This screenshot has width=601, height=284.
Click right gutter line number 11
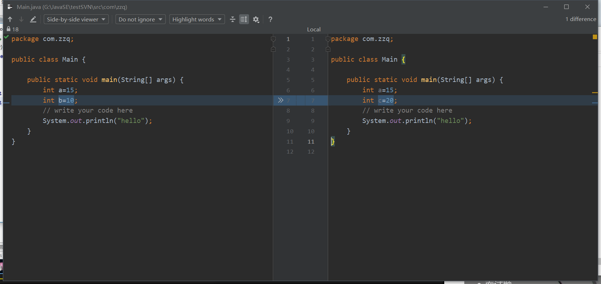coord(311,141)
